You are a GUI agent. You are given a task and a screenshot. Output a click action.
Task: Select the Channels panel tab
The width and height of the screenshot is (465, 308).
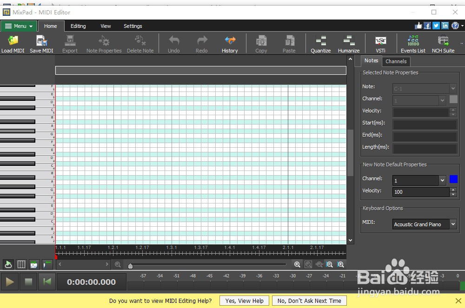click(396, 61)
